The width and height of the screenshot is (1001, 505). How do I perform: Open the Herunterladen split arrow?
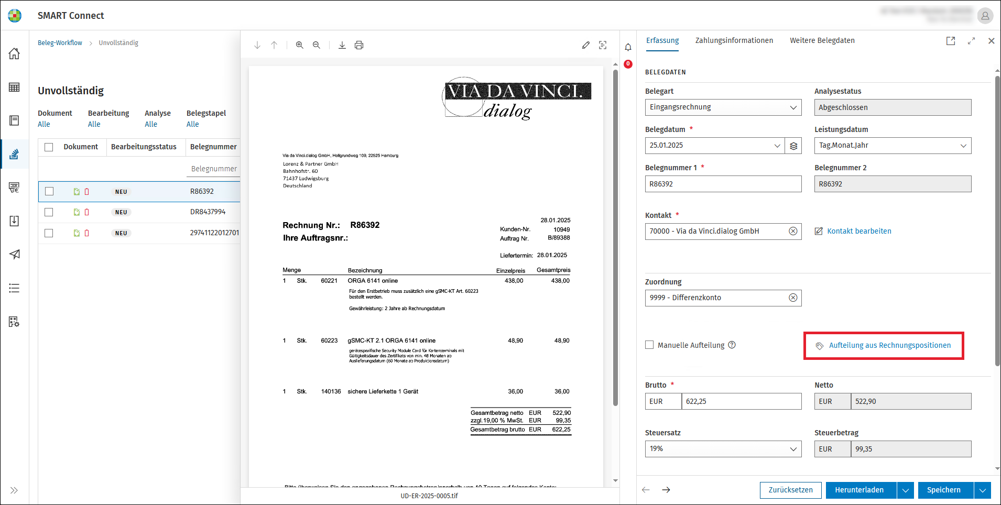click(x=906, y=490)
